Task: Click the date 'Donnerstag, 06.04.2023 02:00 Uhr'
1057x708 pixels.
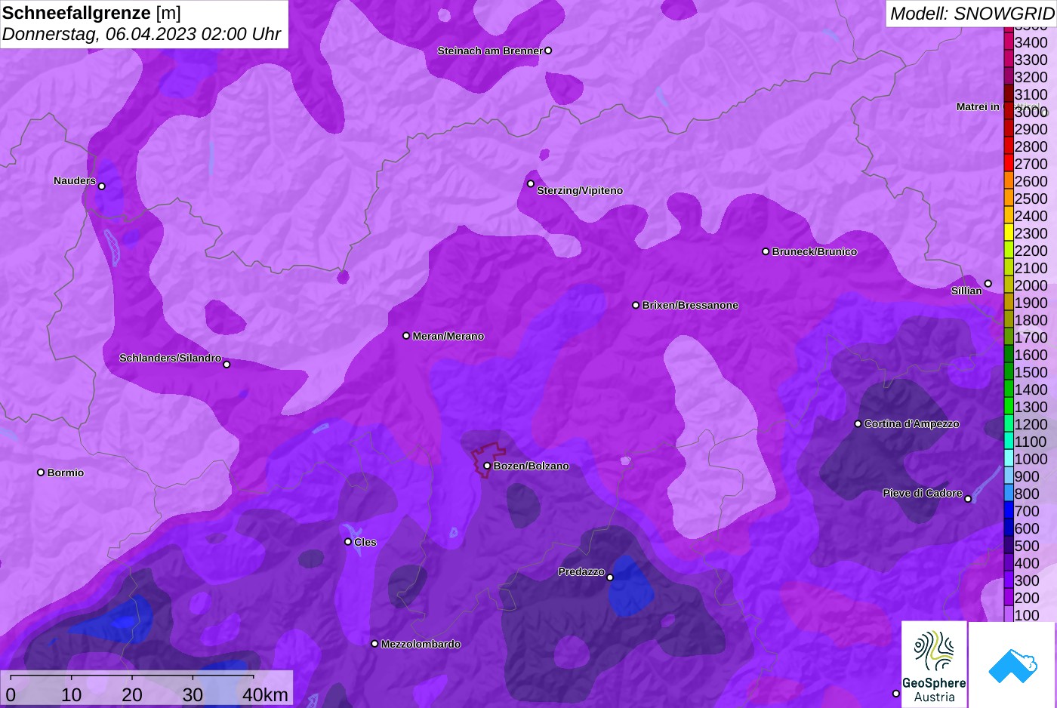Action: [x=142, y=34]
